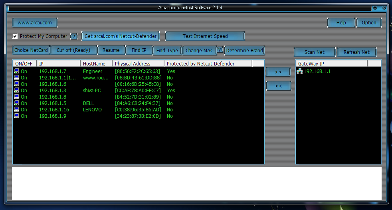Click computer icon of www.rou... router row
The image size is (392, 210).
point(16,78)
